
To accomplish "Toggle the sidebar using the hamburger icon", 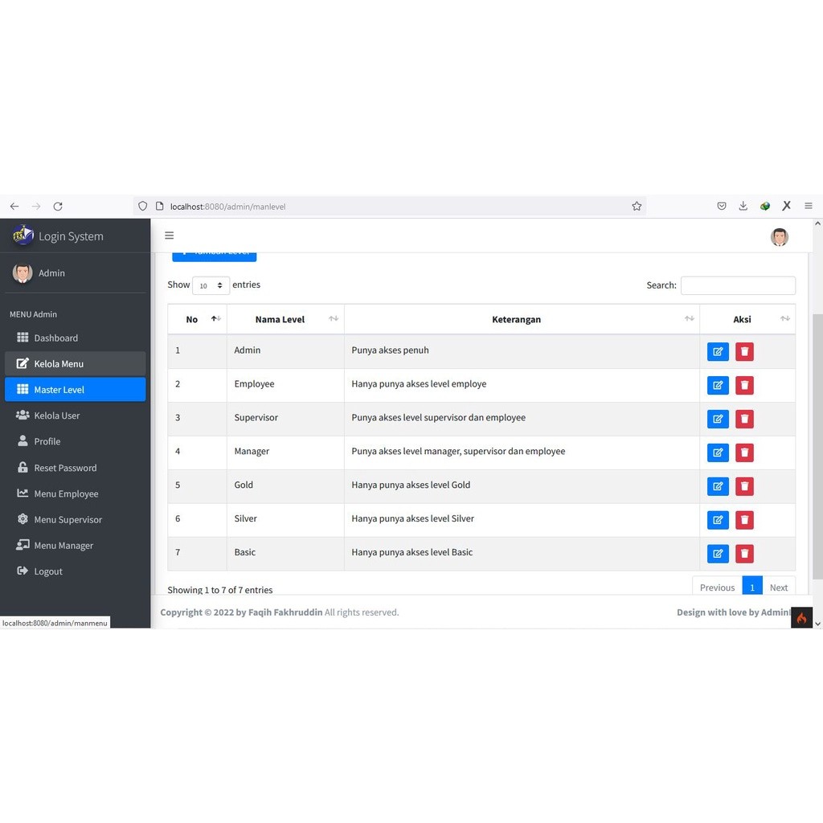I will [170, 235].
